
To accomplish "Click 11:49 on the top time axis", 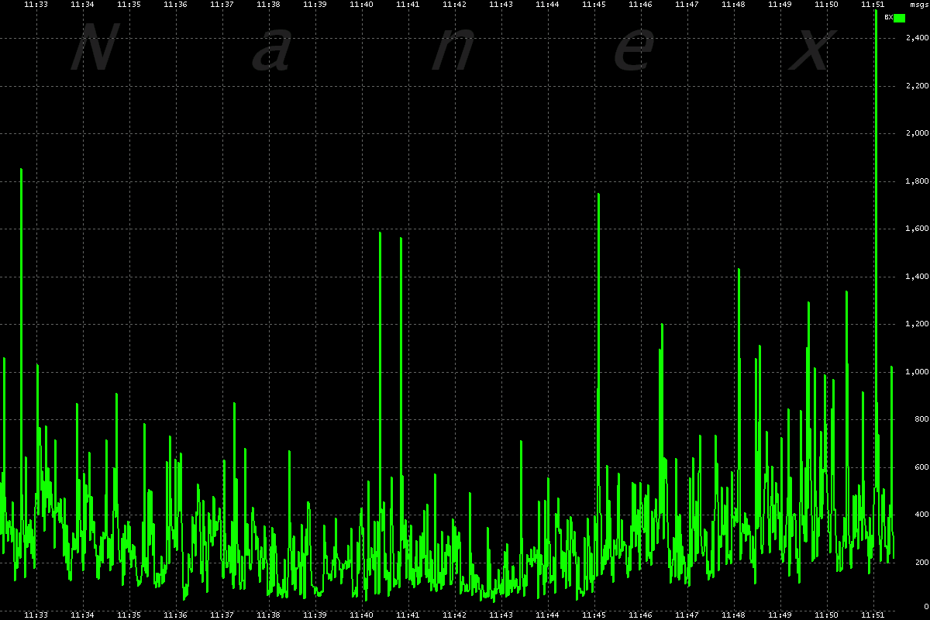I will click(780, 5).
